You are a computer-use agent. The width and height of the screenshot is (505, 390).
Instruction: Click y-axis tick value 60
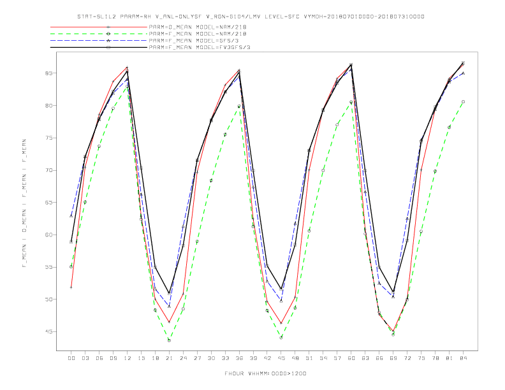pos(49,235)
